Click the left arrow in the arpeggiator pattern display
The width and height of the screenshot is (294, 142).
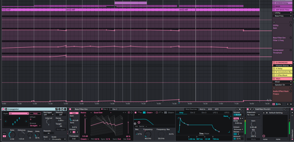[5, 121]
